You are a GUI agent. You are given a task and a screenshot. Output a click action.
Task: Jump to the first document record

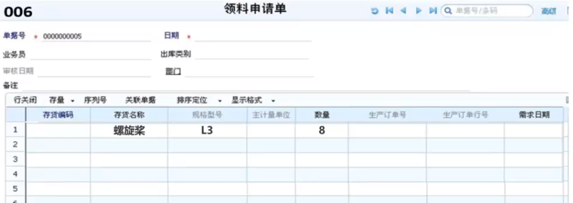tap(389, 11)
